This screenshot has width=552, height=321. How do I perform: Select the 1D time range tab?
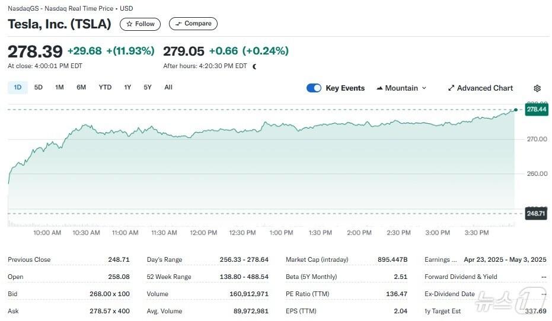click(17, 88)
